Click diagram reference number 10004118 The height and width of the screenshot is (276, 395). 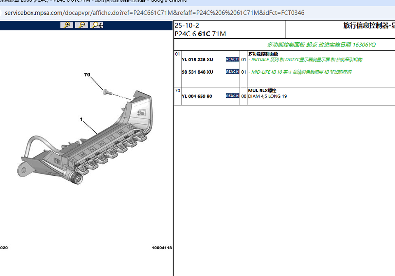point(162,248)
